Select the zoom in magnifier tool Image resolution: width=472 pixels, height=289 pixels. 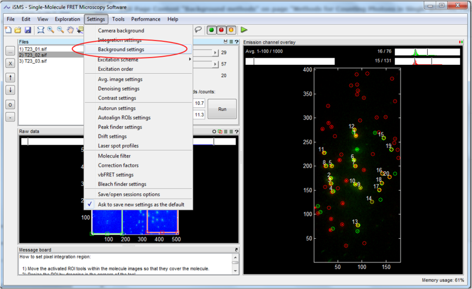tap(51, 29)
